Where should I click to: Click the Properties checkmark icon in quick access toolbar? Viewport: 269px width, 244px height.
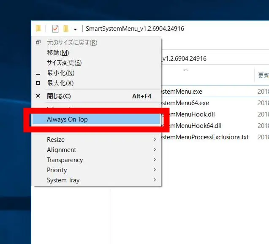[x=55, y=29]
